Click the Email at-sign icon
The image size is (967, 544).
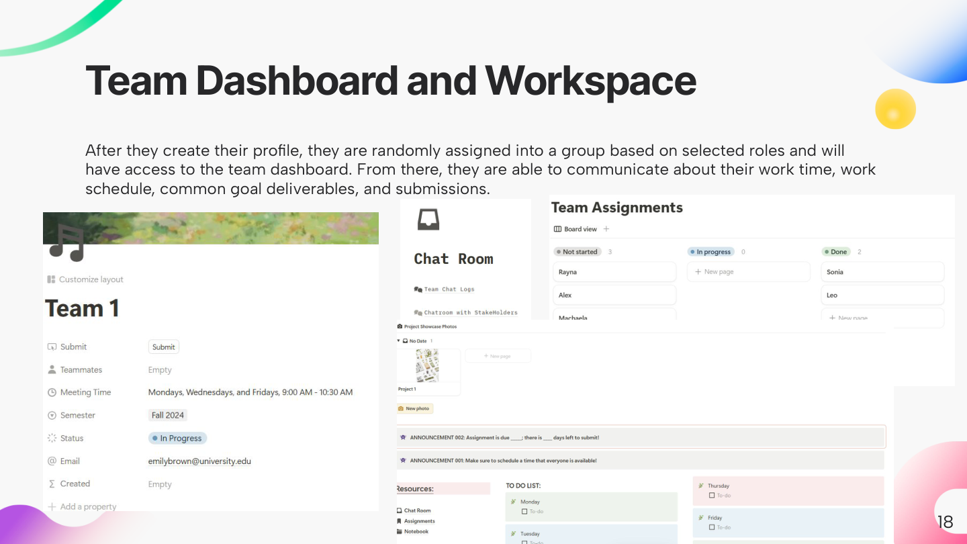click(x=52, y=461)
